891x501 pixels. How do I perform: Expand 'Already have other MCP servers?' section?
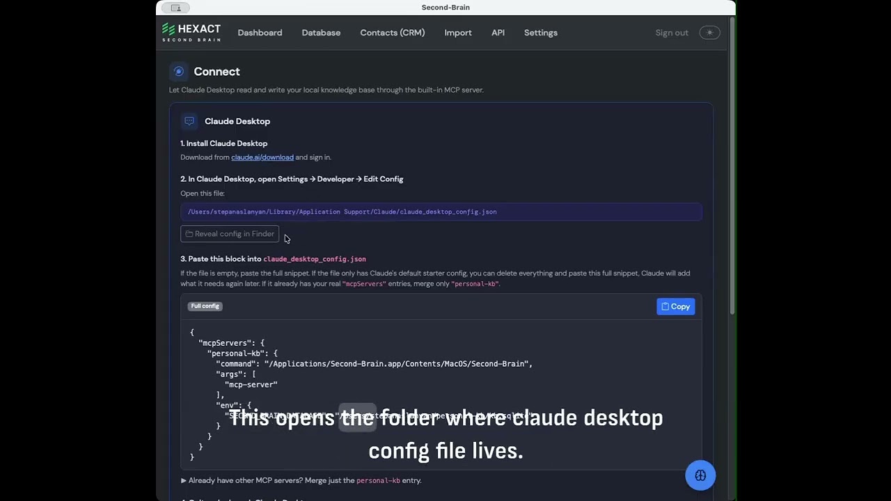[301, 480]
